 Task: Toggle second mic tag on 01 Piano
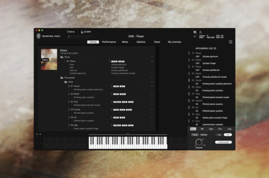pos(121,62)
